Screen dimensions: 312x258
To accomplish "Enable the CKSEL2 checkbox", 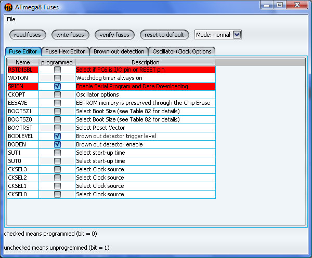I will (x=57, y=178).
